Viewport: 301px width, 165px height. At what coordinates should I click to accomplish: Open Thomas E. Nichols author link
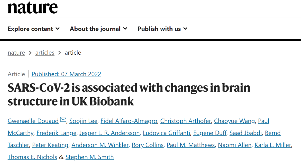coord(32,157)
